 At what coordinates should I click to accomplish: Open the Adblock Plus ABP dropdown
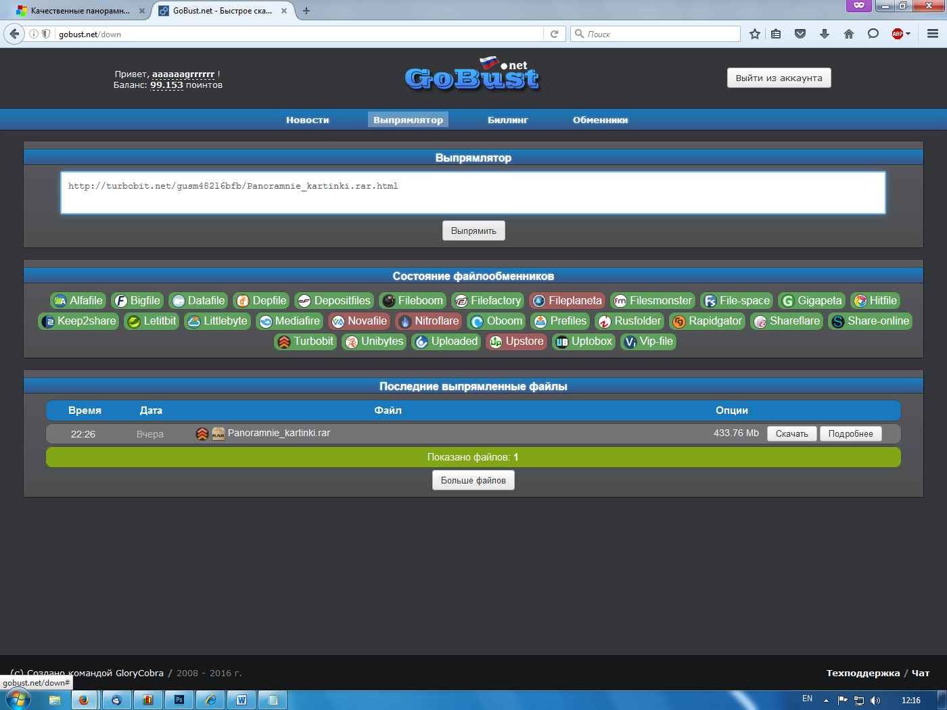901,34
